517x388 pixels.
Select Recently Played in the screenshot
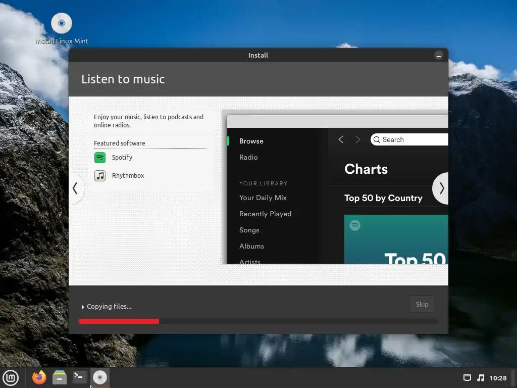click(x=265, y=214)
